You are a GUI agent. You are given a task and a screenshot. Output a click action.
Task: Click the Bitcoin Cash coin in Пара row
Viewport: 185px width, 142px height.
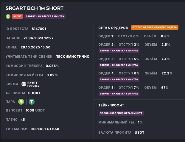21,102
